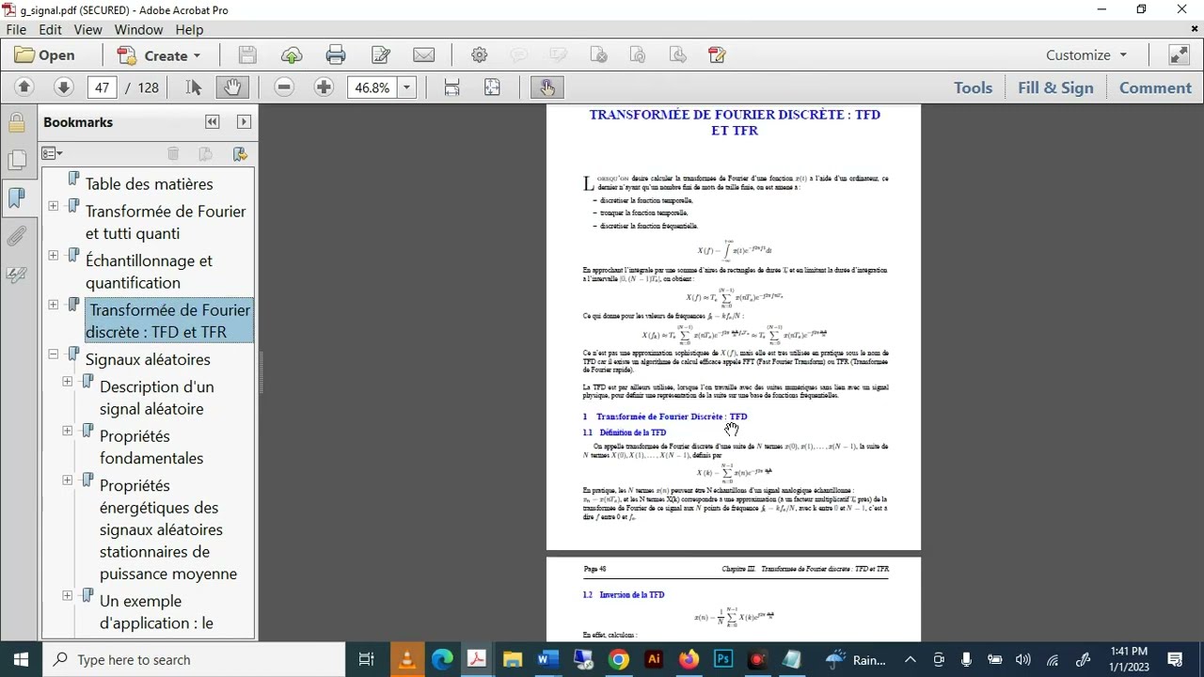This screenshot has height=677, width=1204.
Task: Go to previous page with up arrow
Action: 24,87
